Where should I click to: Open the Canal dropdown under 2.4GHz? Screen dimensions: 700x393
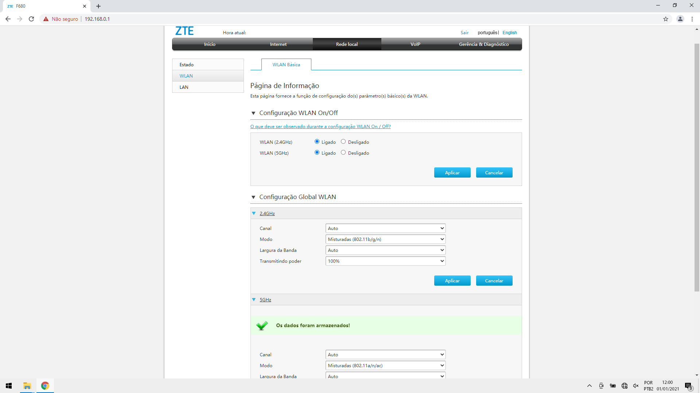pyautogui.click(x=385, y=228)
